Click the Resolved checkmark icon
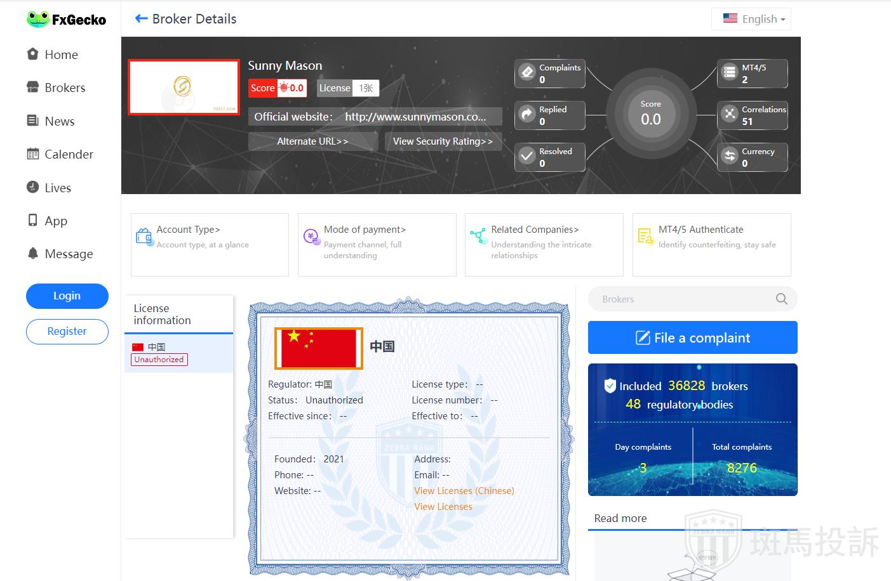Image resolution: width=891 pixels, height=581 pixels. [x=527, y=156]
